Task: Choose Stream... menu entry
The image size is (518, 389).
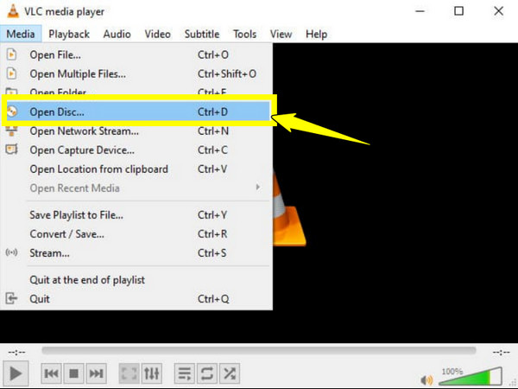Action: click(x=136, y=253)
